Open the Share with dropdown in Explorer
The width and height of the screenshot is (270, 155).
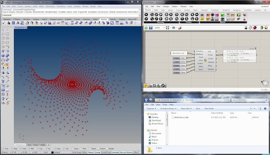coord(186,108)
